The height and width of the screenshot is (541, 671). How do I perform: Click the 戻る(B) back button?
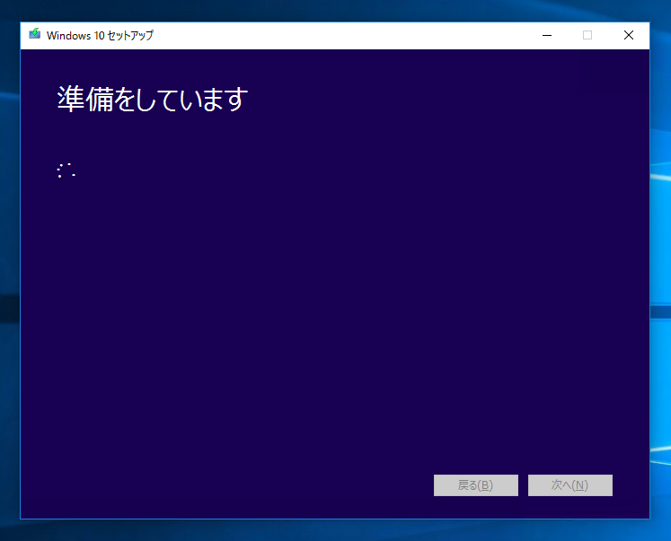coord(476,485)
